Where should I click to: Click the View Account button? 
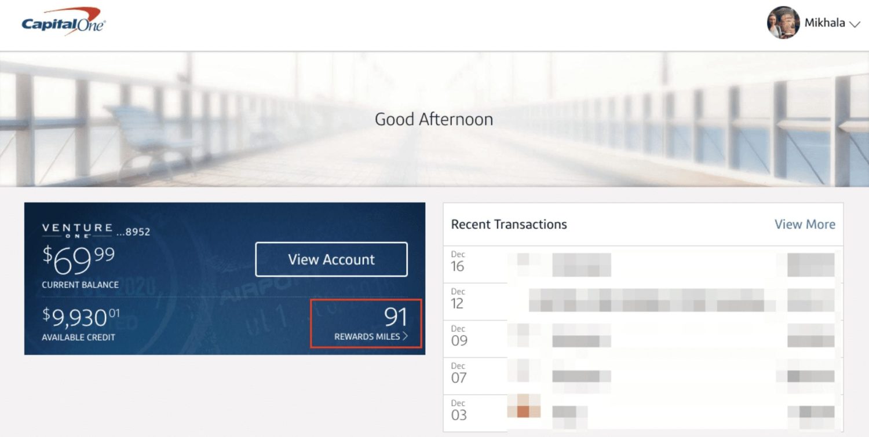coord(331,259)
